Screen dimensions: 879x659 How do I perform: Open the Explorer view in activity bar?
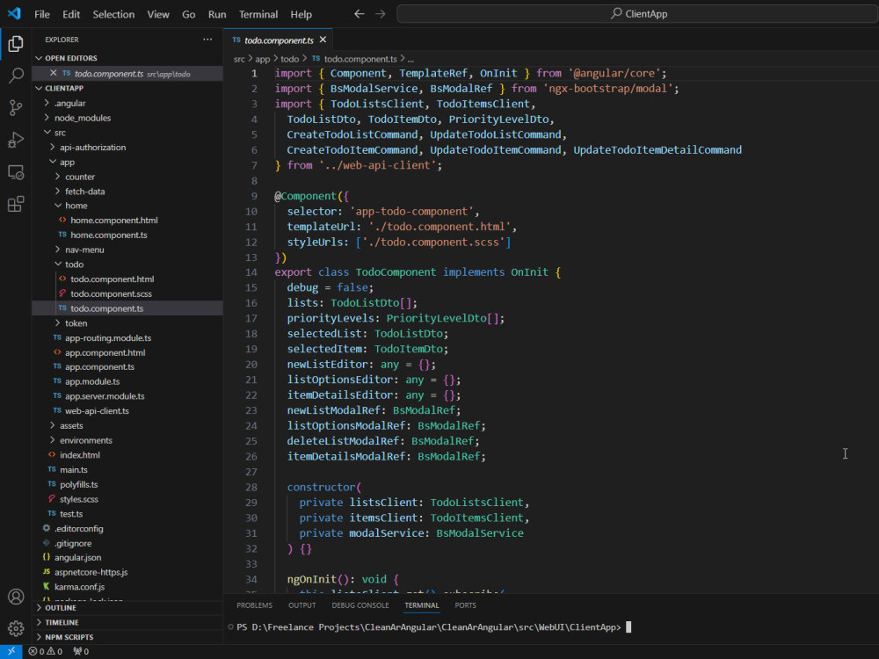coord(16,44)
